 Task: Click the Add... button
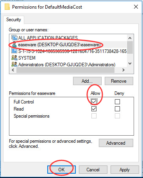click(x=87, y=81)
